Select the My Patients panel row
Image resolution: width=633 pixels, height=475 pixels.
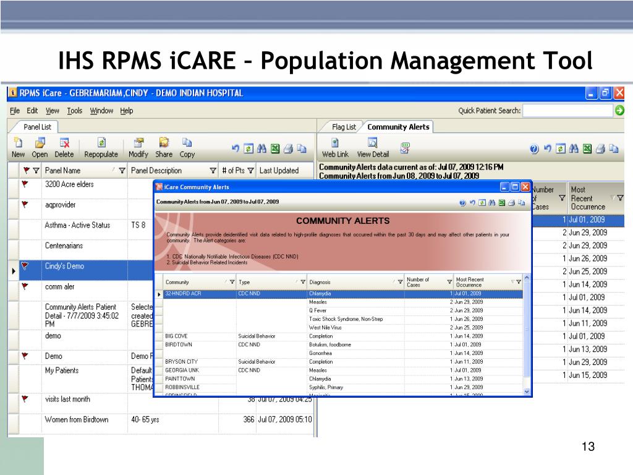click(81, 379)
